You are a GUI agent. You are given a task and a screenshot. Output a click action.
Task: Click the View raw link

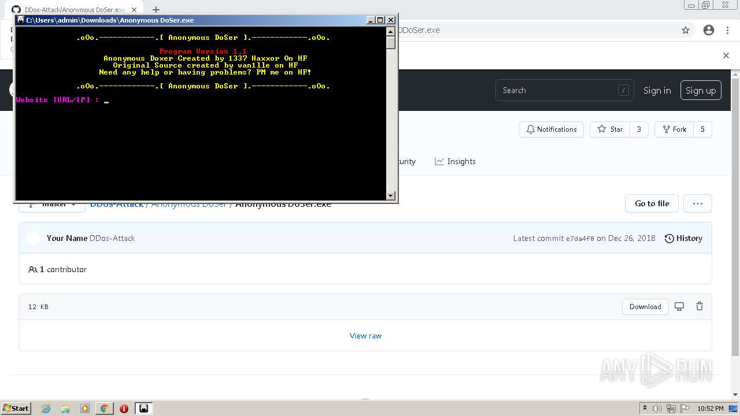[x=365, y=336]
